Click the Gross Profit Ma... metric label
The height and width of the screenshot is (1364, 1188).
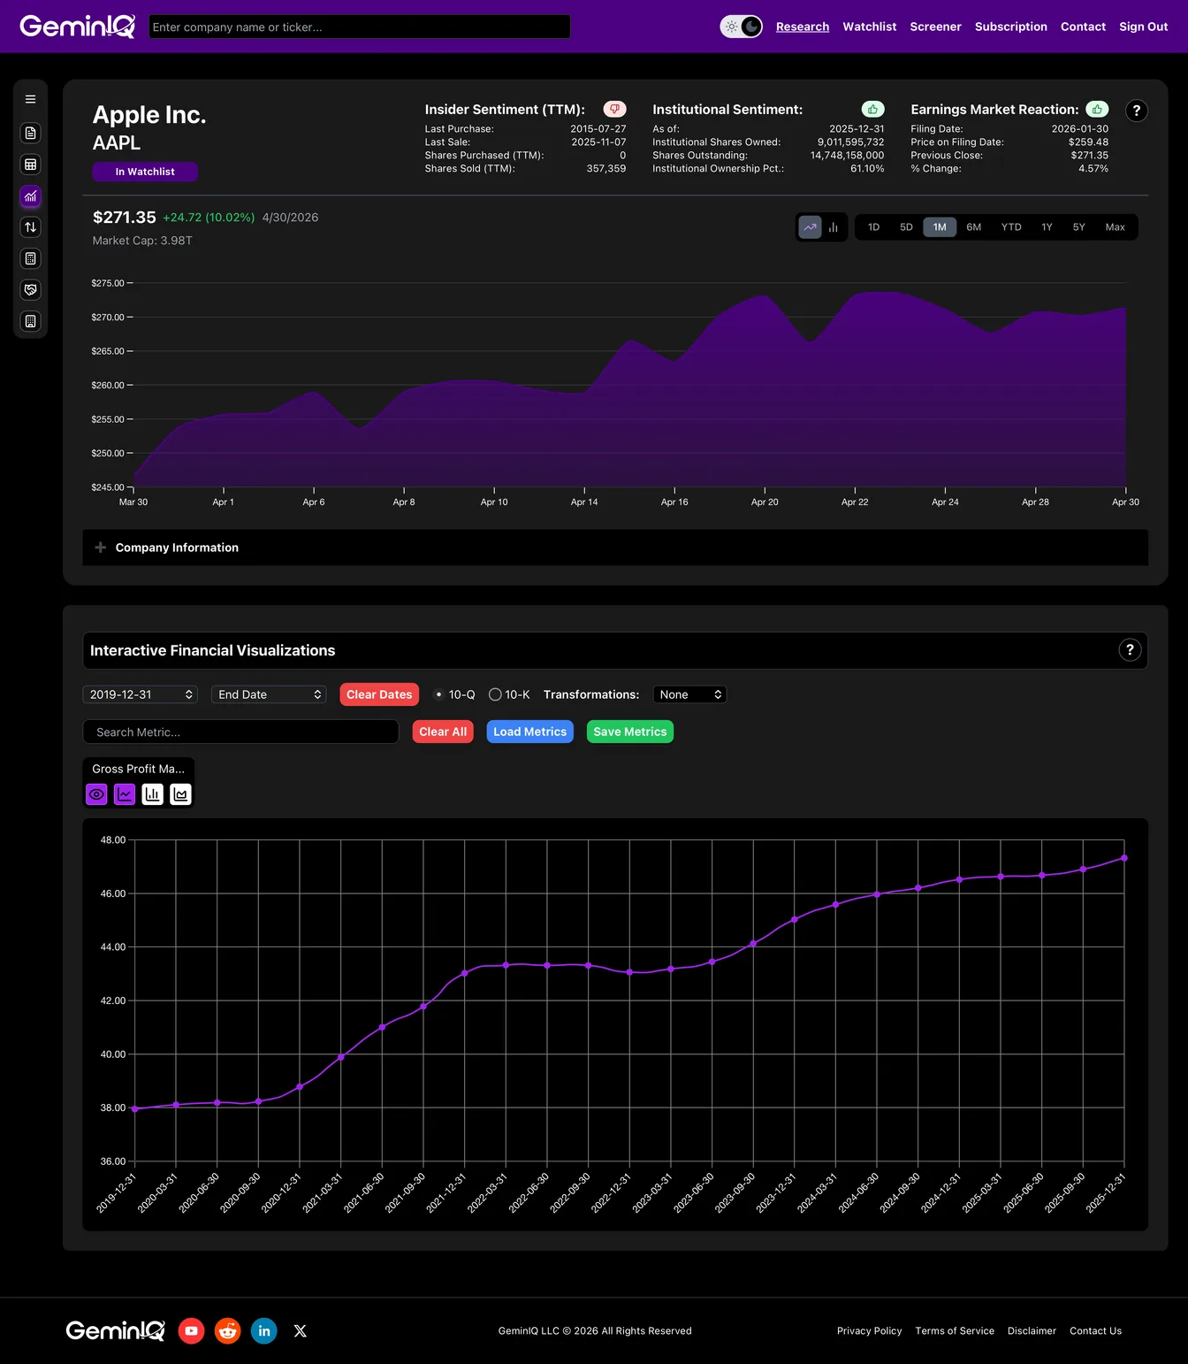pos(138,769)
